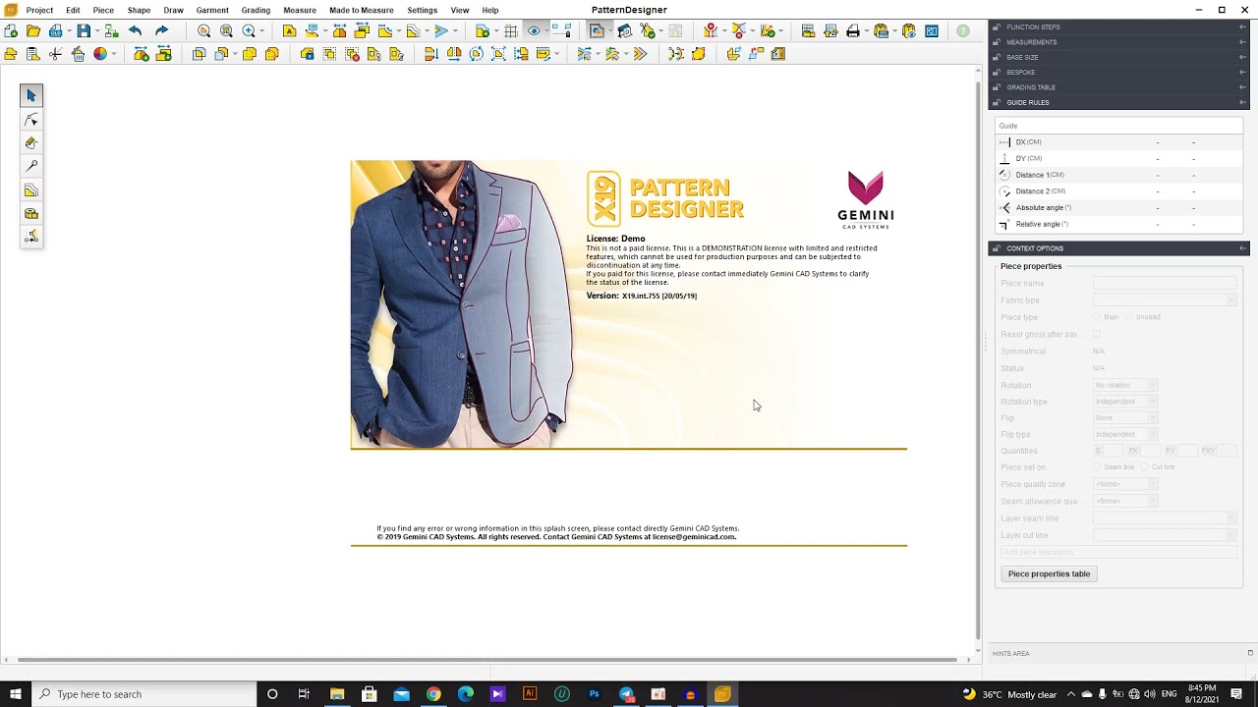Viewport: 1258px width, 707px height.
Task: Click the Windows Start button
Action: point(16,694)
